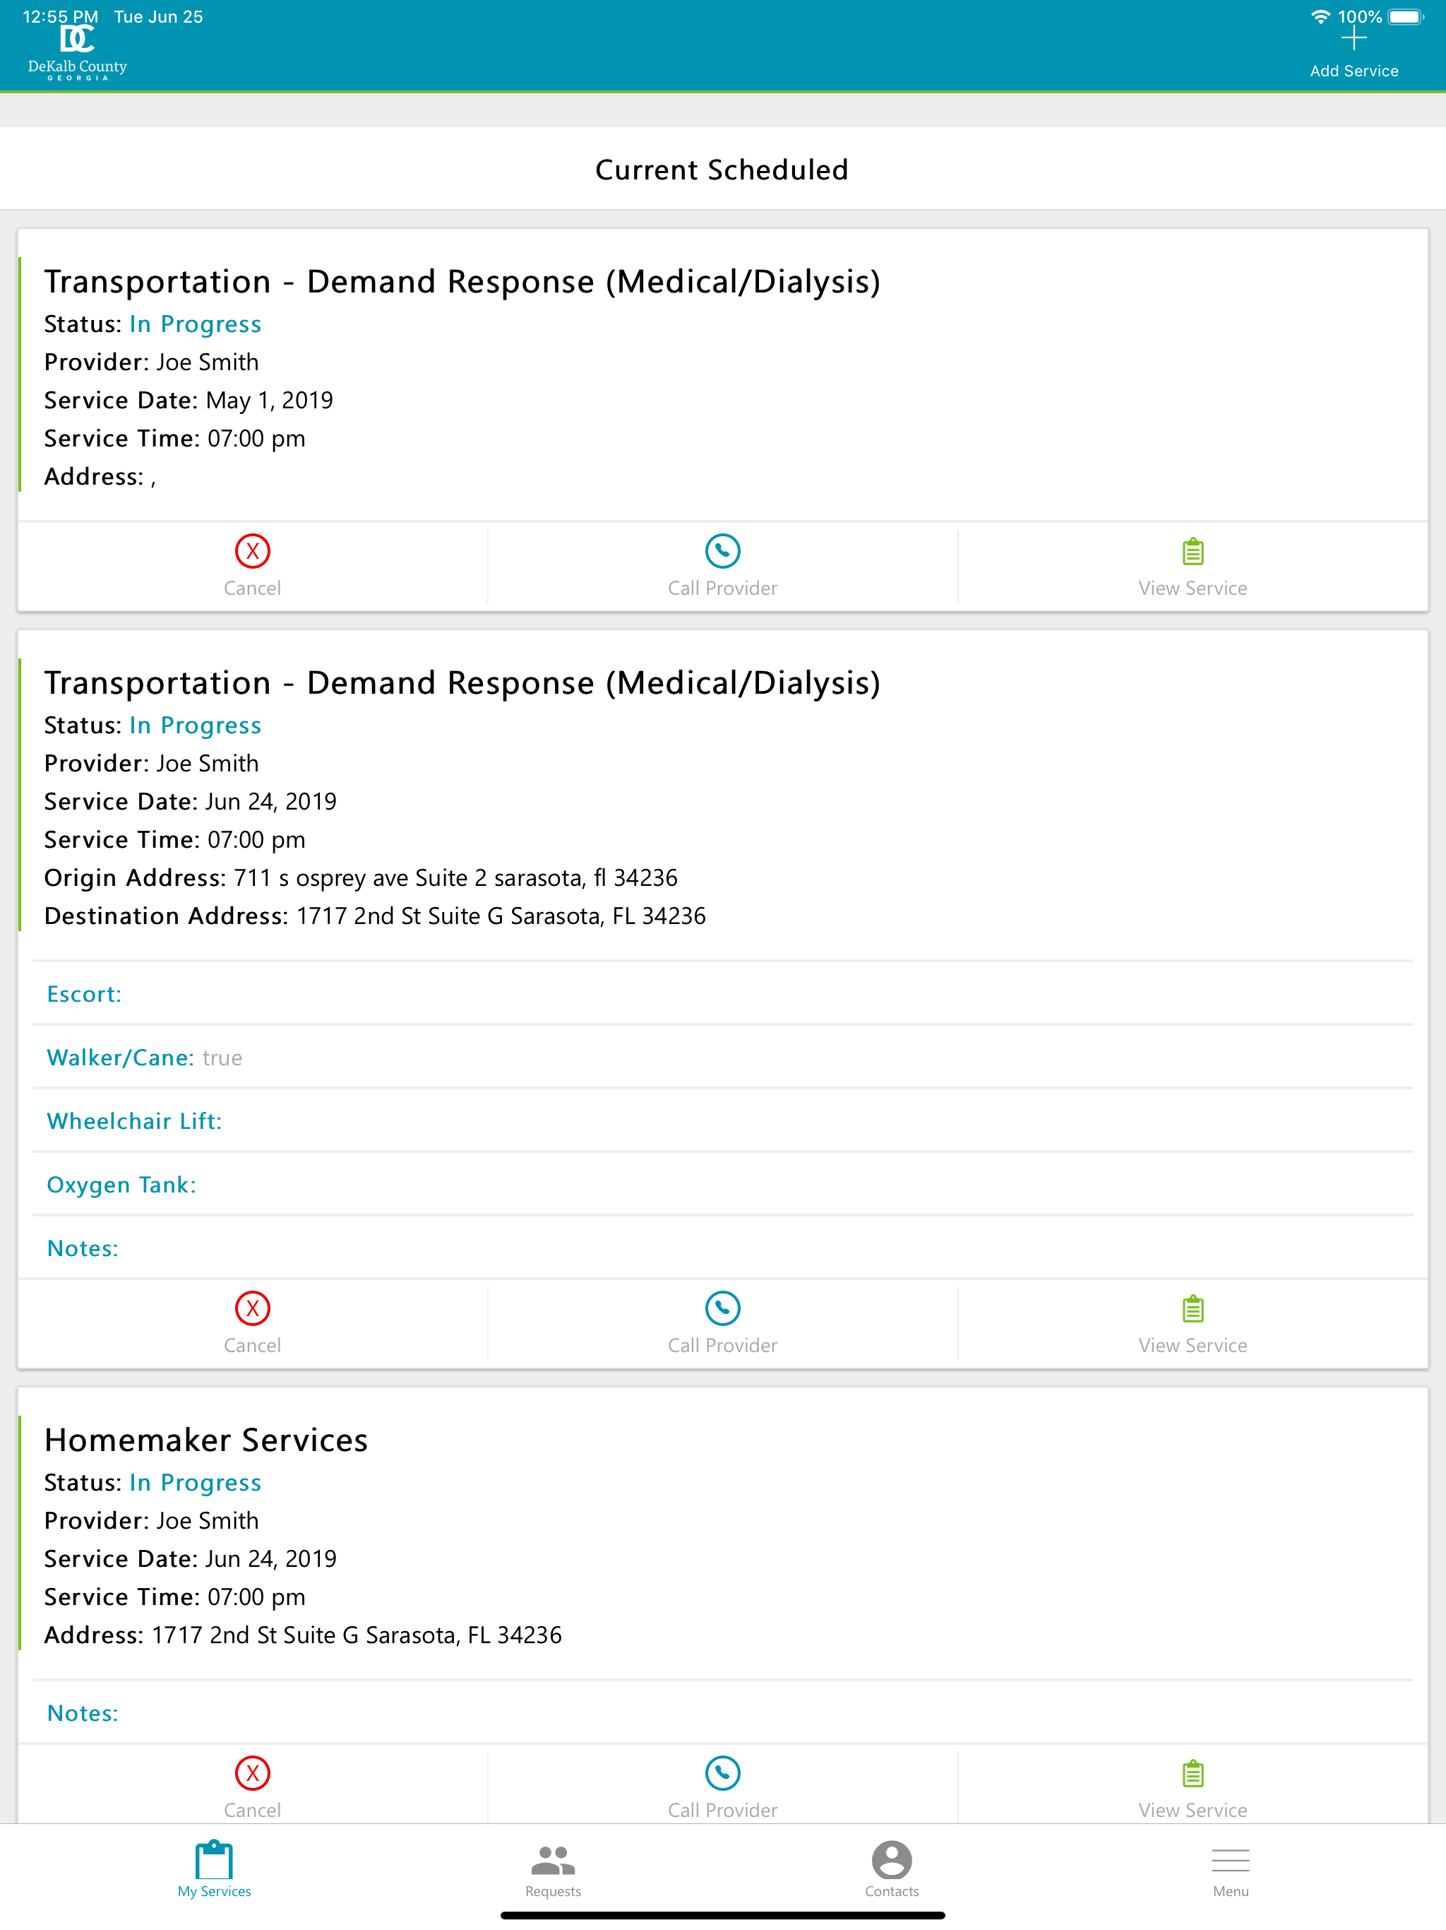This screenshot has height=1930, width=1446.
Task: Select the Wheelchair Lift row
Action: (x=722, y=1121)
